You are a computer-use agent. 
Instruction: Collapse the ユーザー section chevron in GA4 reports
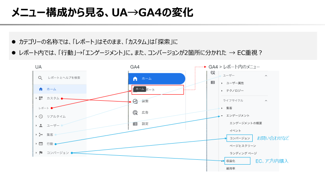click(266, 76)
